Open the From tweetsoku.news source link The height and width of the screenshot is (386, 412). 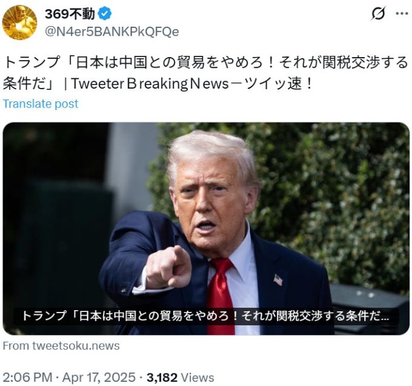[61, 345]
